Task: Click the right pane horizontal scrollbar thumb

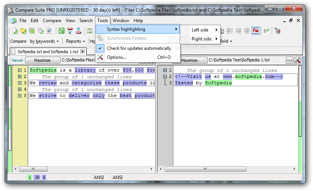Action: click(205, 169)
